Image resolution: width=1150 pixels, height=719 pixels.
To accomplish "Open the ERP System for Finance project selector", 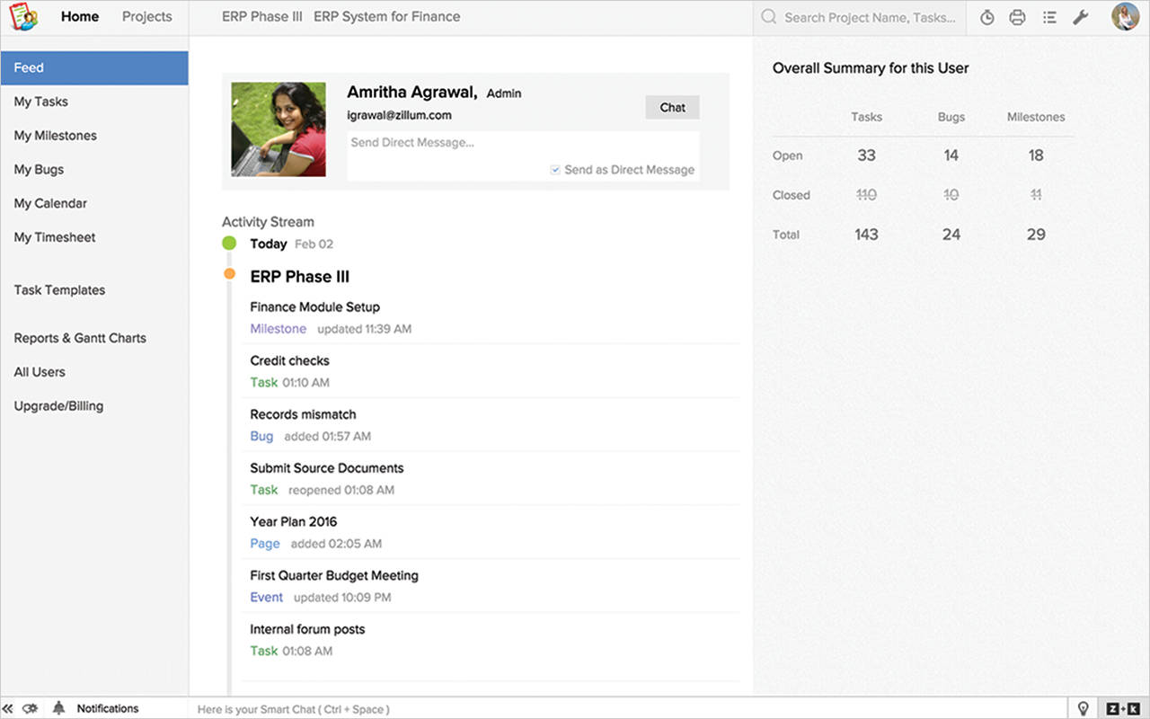I will coord(386,16).
